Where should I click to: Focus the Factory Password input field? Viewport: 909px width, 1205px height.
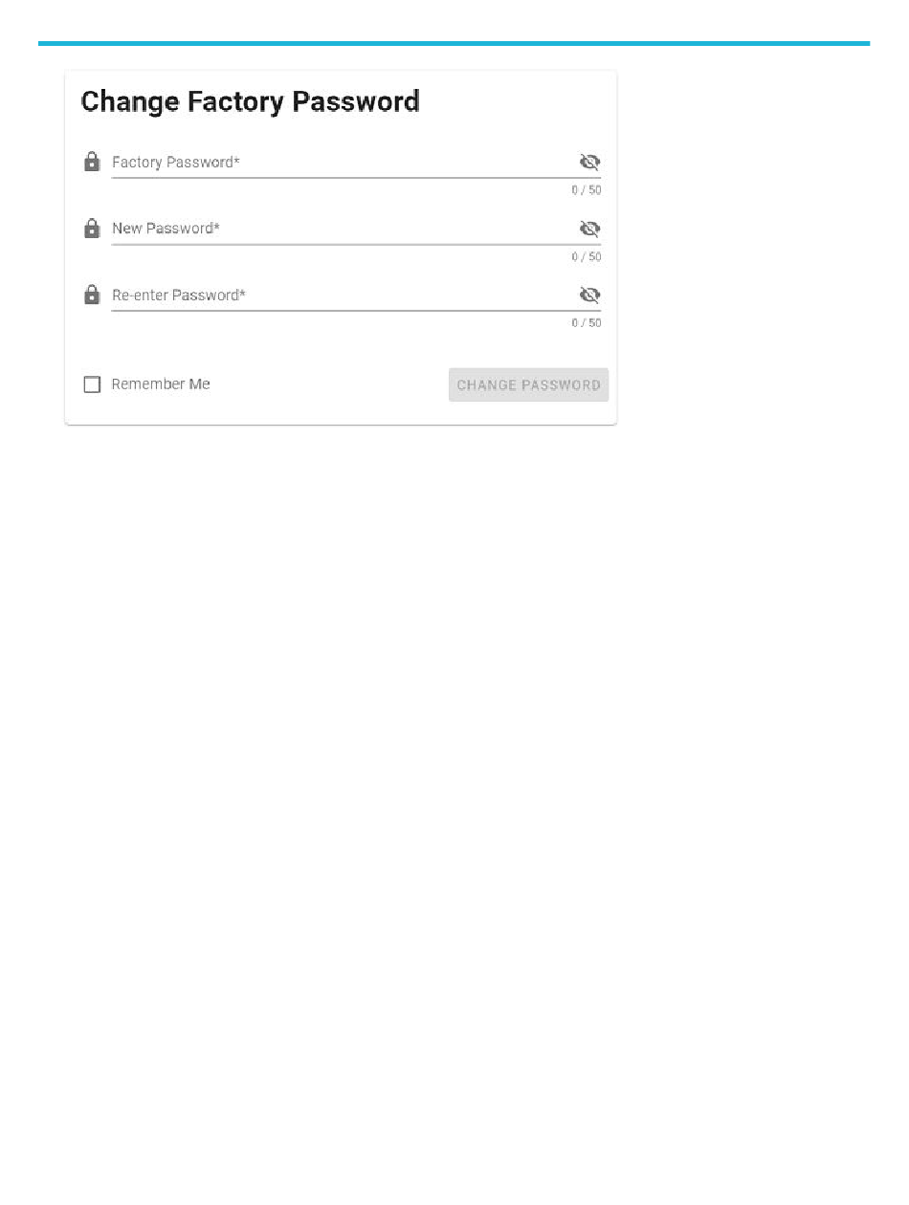click(x=344, y=163)
